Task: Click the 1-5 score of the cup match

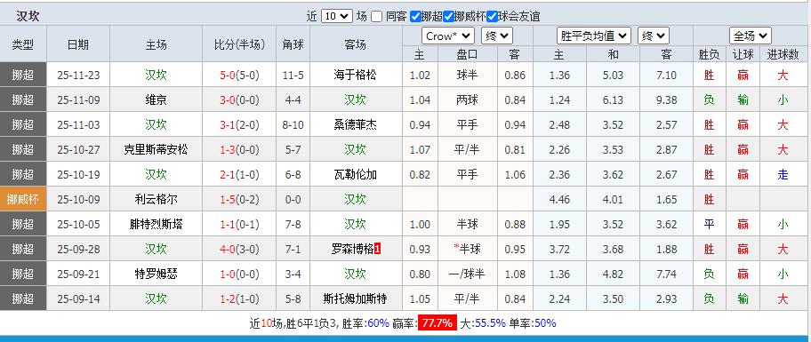Action: click(x=228, y=199)
